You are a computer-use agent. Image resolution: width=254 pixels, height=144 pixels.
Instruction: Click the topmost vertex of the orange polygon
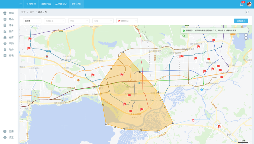point(123,52)
